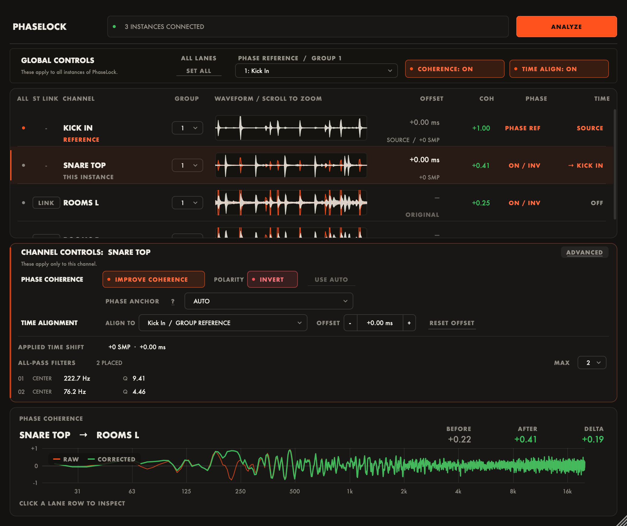Click the Phase Anchor help question mark
The image size is (627, 526).
pyautogui.click(x=173, y=301)
